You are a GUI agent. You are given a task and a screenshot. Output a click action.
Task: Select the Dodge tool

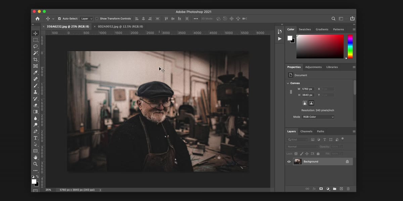(35, 125)
